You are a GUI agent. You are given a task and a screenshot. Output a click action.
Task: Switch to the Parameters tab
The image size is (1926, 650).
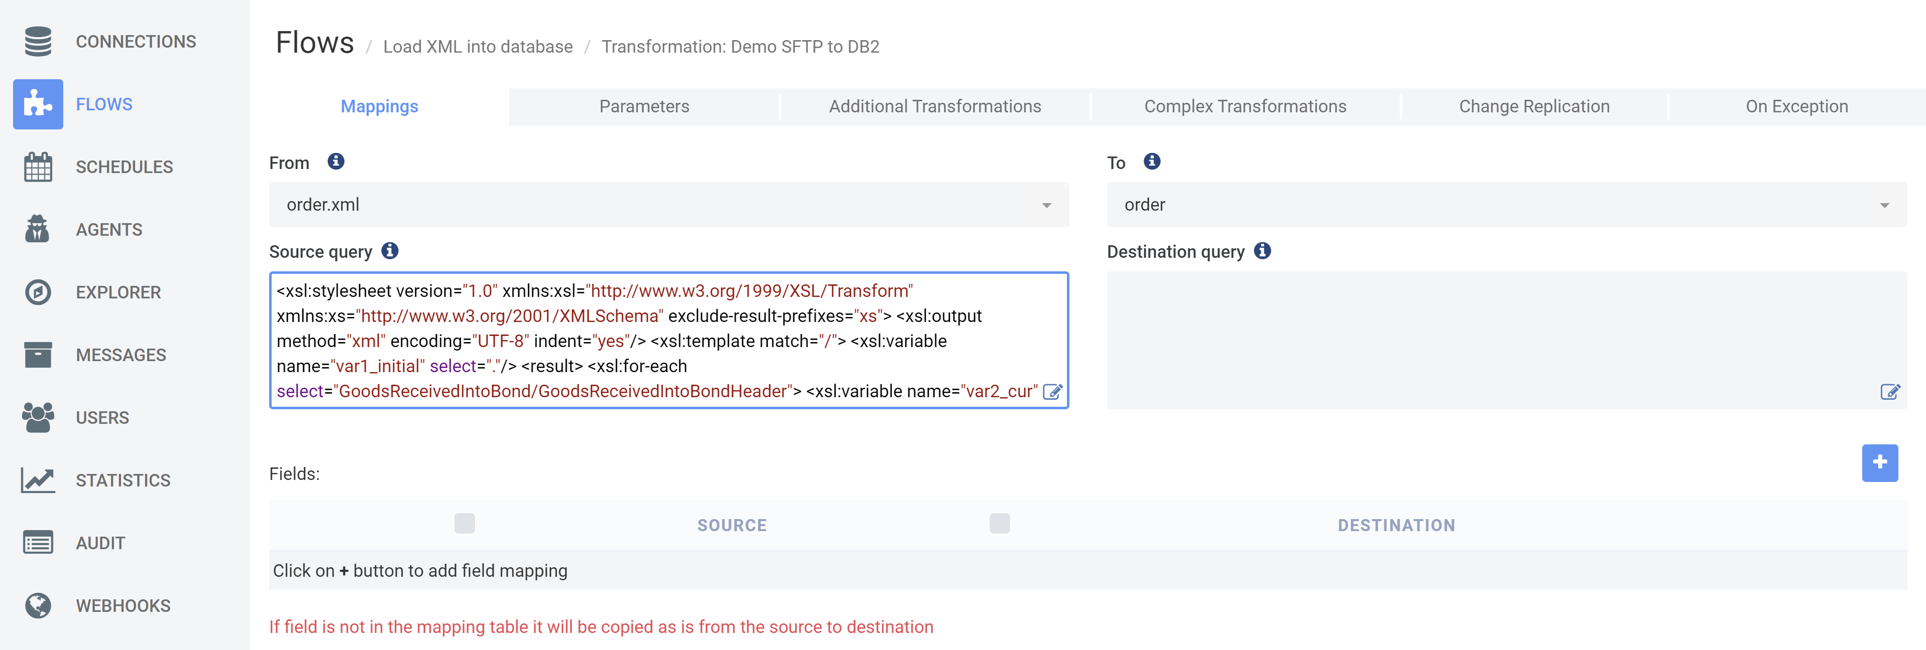pyautogui.click(x=644, y=106)
